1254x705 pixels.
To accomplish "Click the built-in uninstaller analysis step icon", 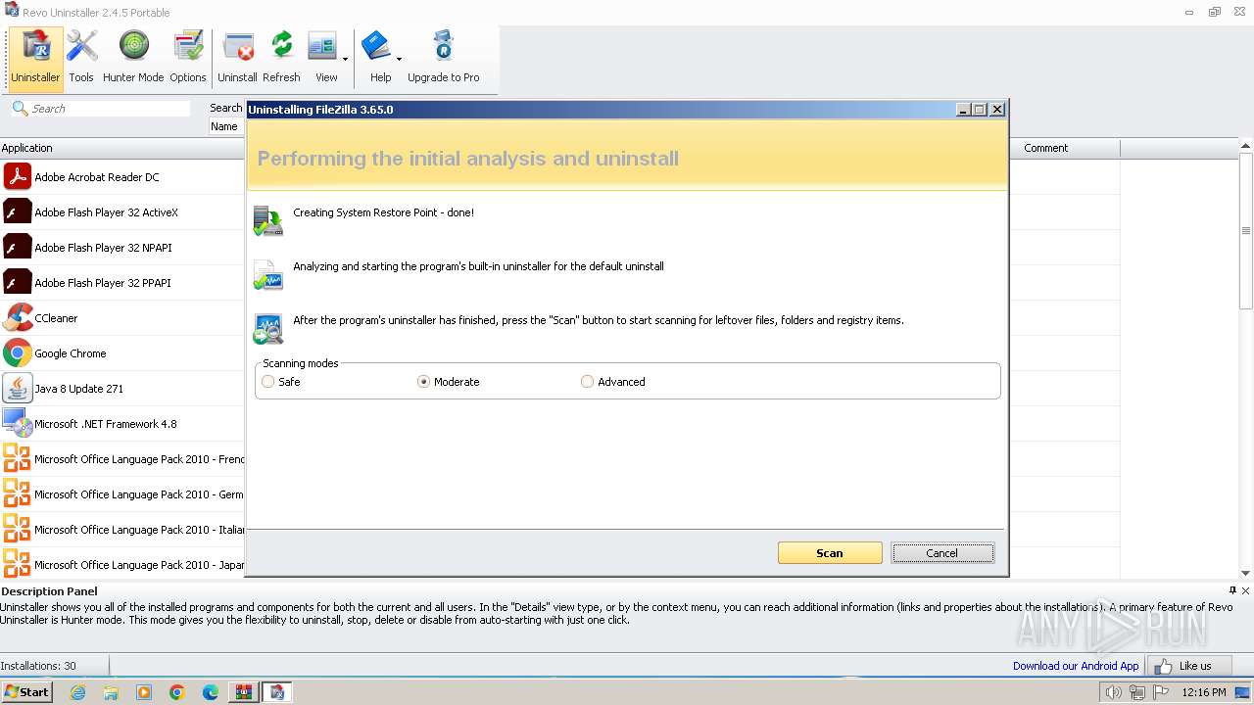I will [x=267, y=275].
